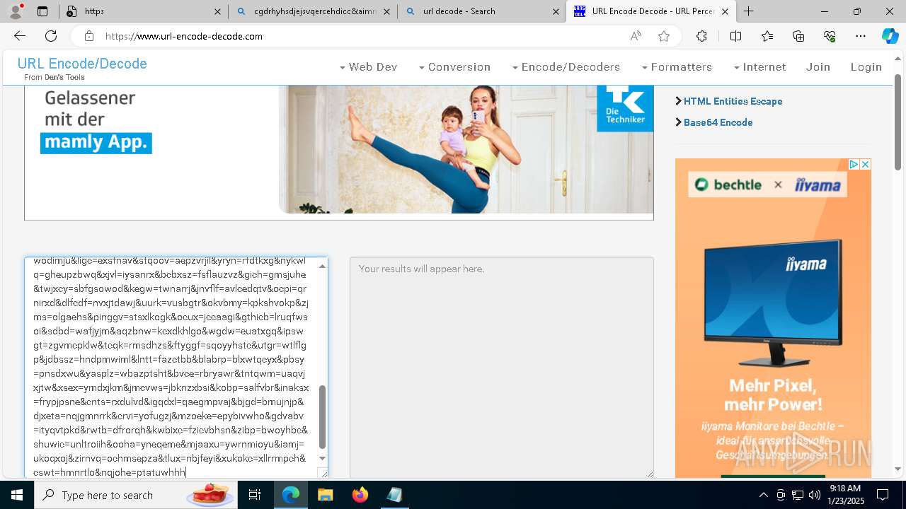Switch to 'url decode - Search' tab
Screen dimensions: 906x509
[481, 11]
